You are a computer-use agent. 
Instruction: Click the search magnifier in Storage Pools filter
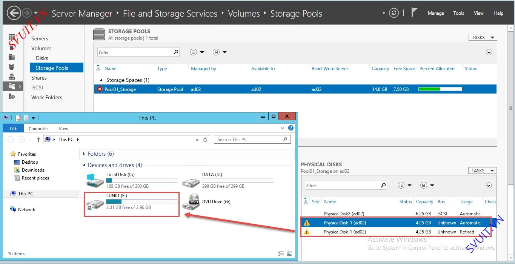[176, 52]
